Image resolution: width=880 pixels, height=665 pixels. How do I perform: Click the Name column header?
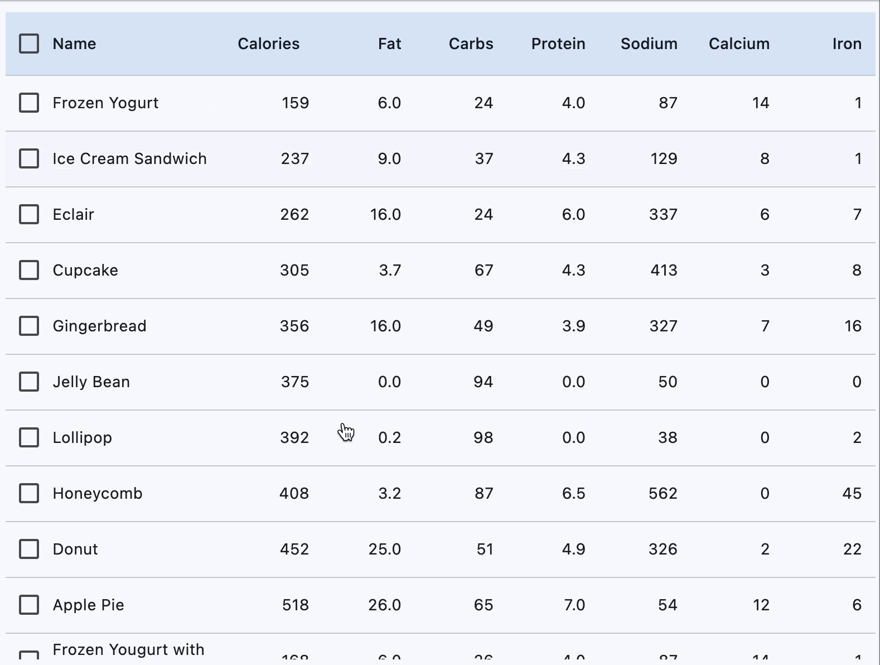(x=74, y=44)
